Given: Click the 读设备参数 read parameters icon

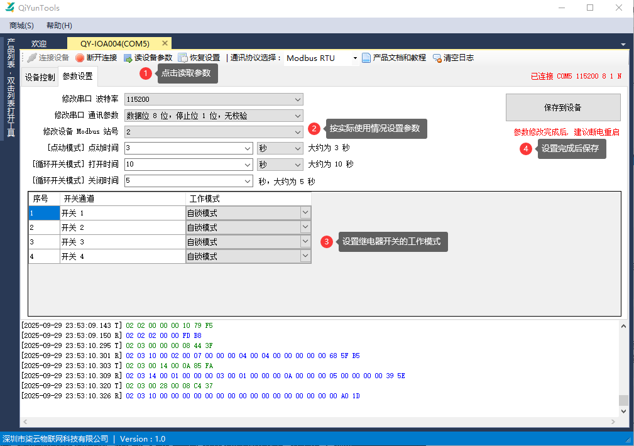Looking at the screenshot, I should (x=128, y=58).
